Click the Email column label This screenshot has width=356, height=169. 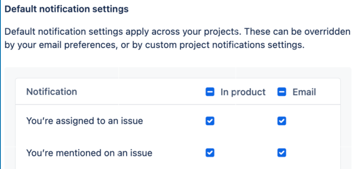(x=304, y=92)
